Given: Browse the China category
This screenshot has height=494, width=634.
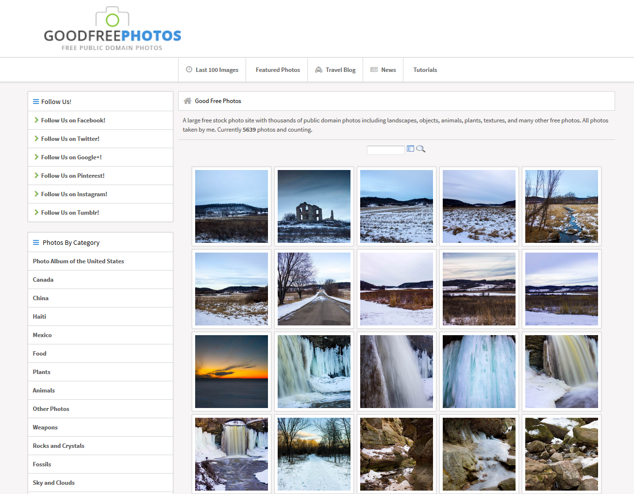Looking at the screenshot, I should click(100, 298).
